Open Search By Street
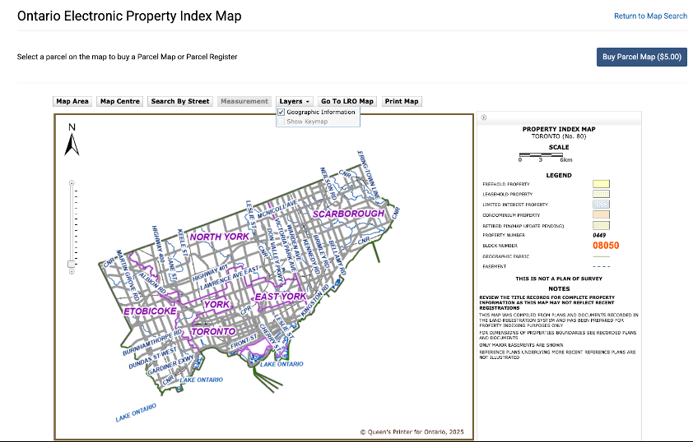 (x=180, y=101)
